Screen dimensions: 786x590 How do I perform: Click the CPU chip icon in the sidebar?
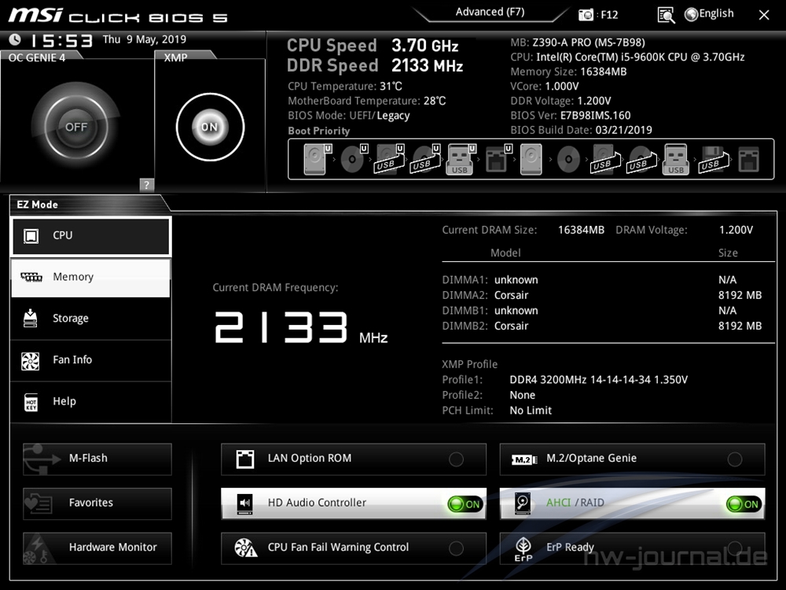click(x=31, y=236)
